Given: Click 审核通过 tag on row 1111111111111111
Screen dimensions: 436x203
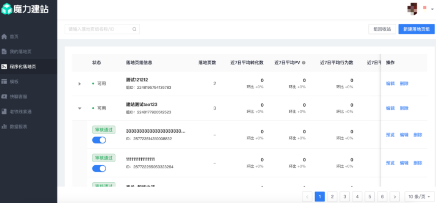Looking at the screenshot, I should (104, 158).
